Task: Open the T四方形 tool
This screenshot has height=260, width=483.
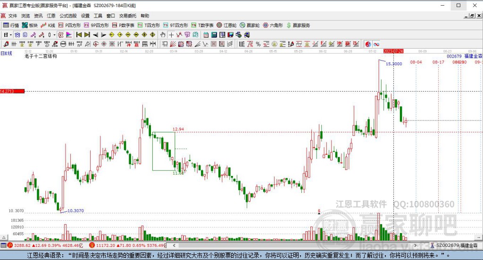Action: 149,25
